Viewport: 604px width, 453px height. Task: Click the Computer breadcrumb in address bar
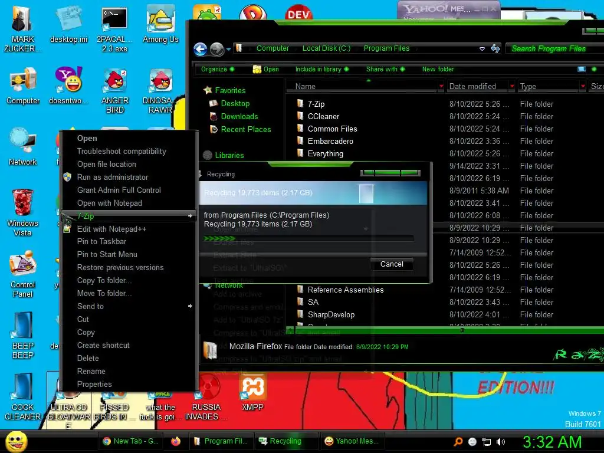273,48
